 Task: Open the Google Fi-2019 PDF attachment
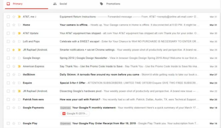point(75,114)
